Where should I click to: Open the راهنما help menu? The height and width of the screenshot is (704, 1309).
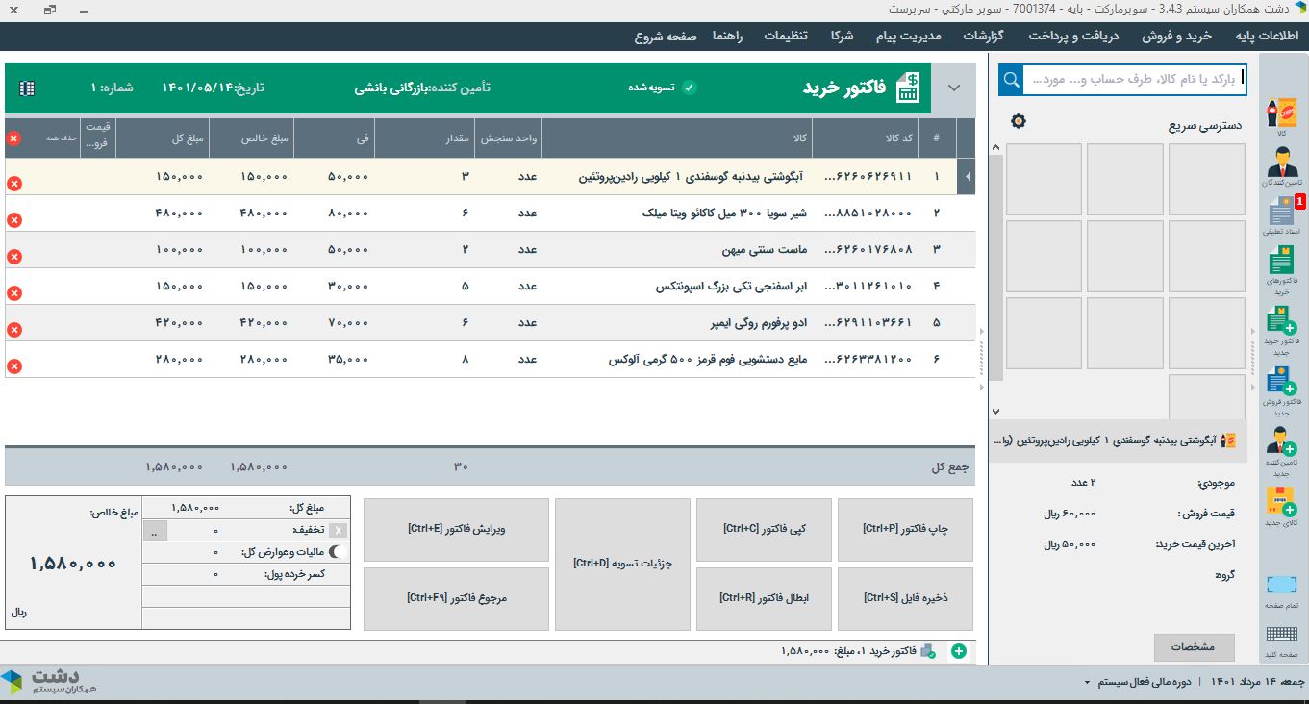pyautogui.click(x=728, y=36)
